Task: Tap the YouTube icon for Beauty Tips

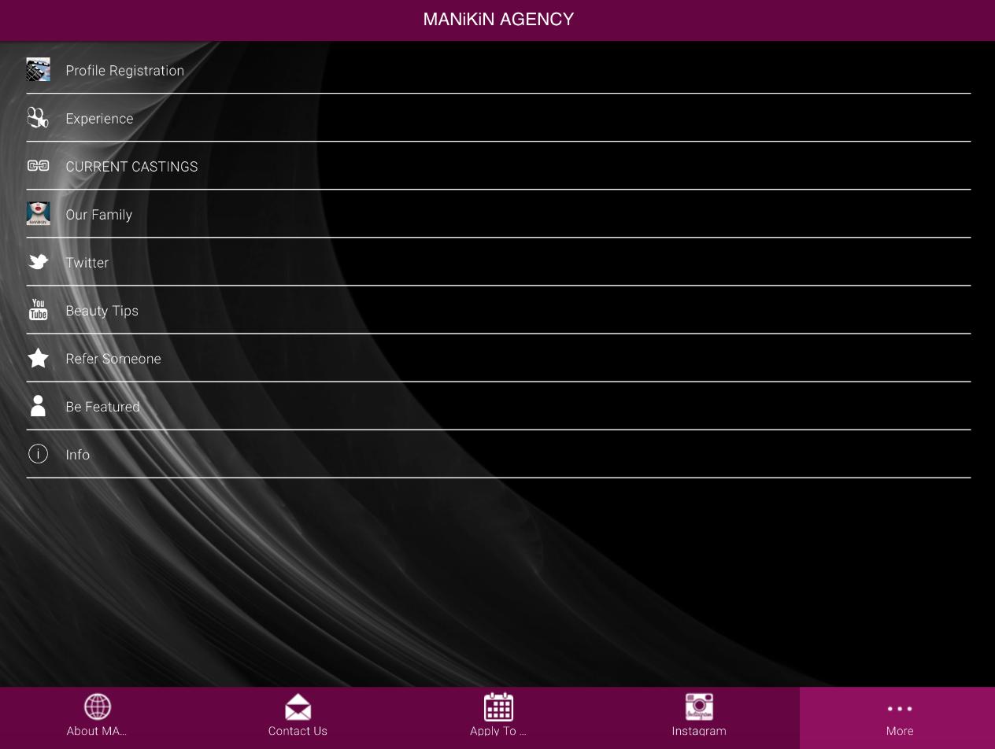Action: coord(38,310)
